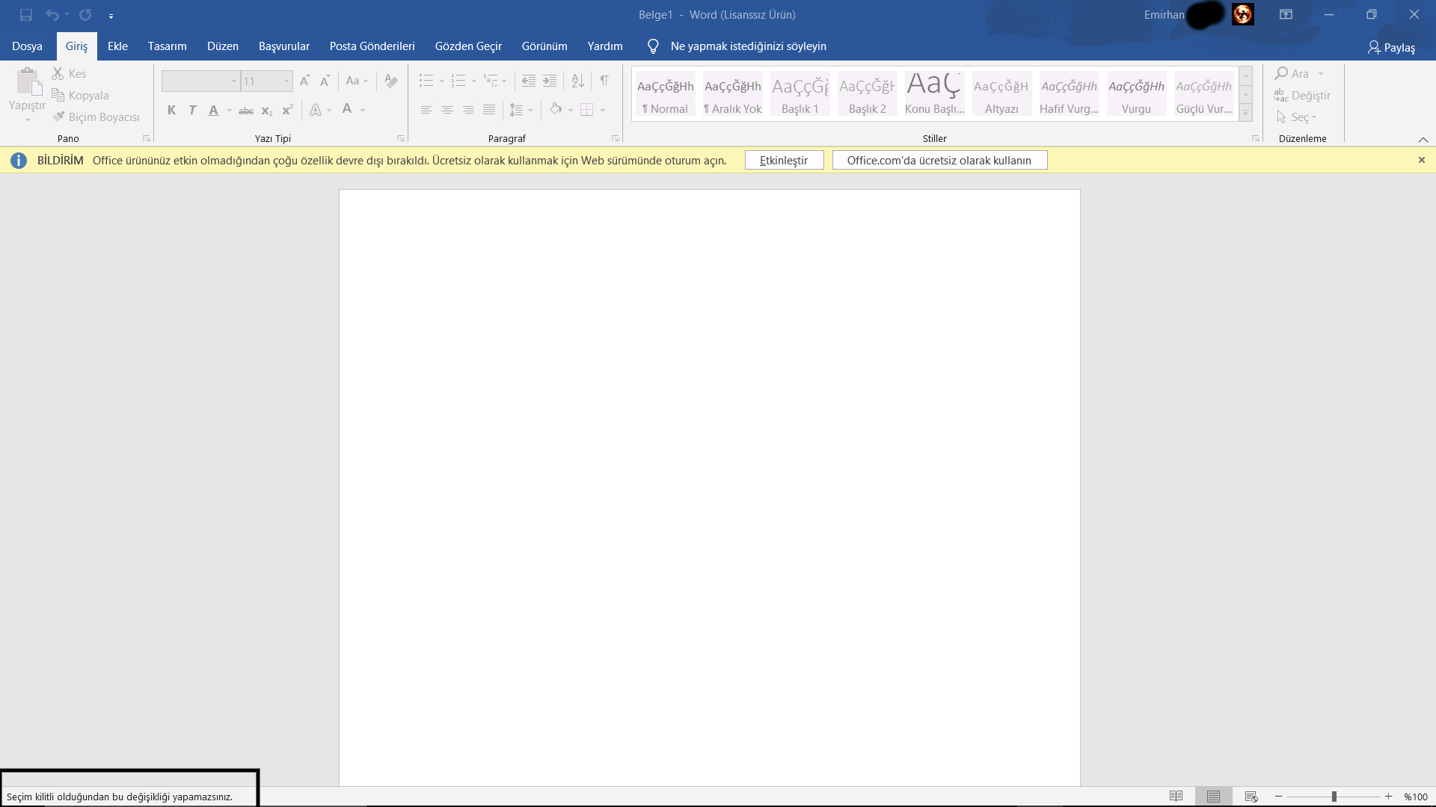Click the sort A-Z icon
The image size is (1436, 807).
click(x=577, y=81)
